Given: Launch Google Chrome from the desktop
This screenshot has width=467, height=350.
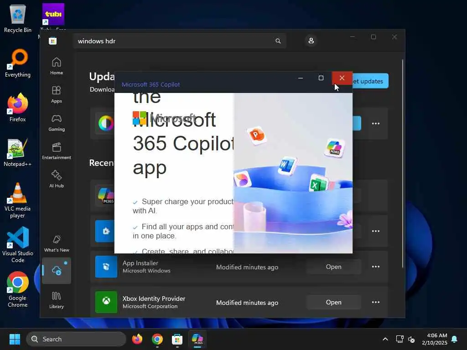Looking at the screenshot, I should 18,289.
